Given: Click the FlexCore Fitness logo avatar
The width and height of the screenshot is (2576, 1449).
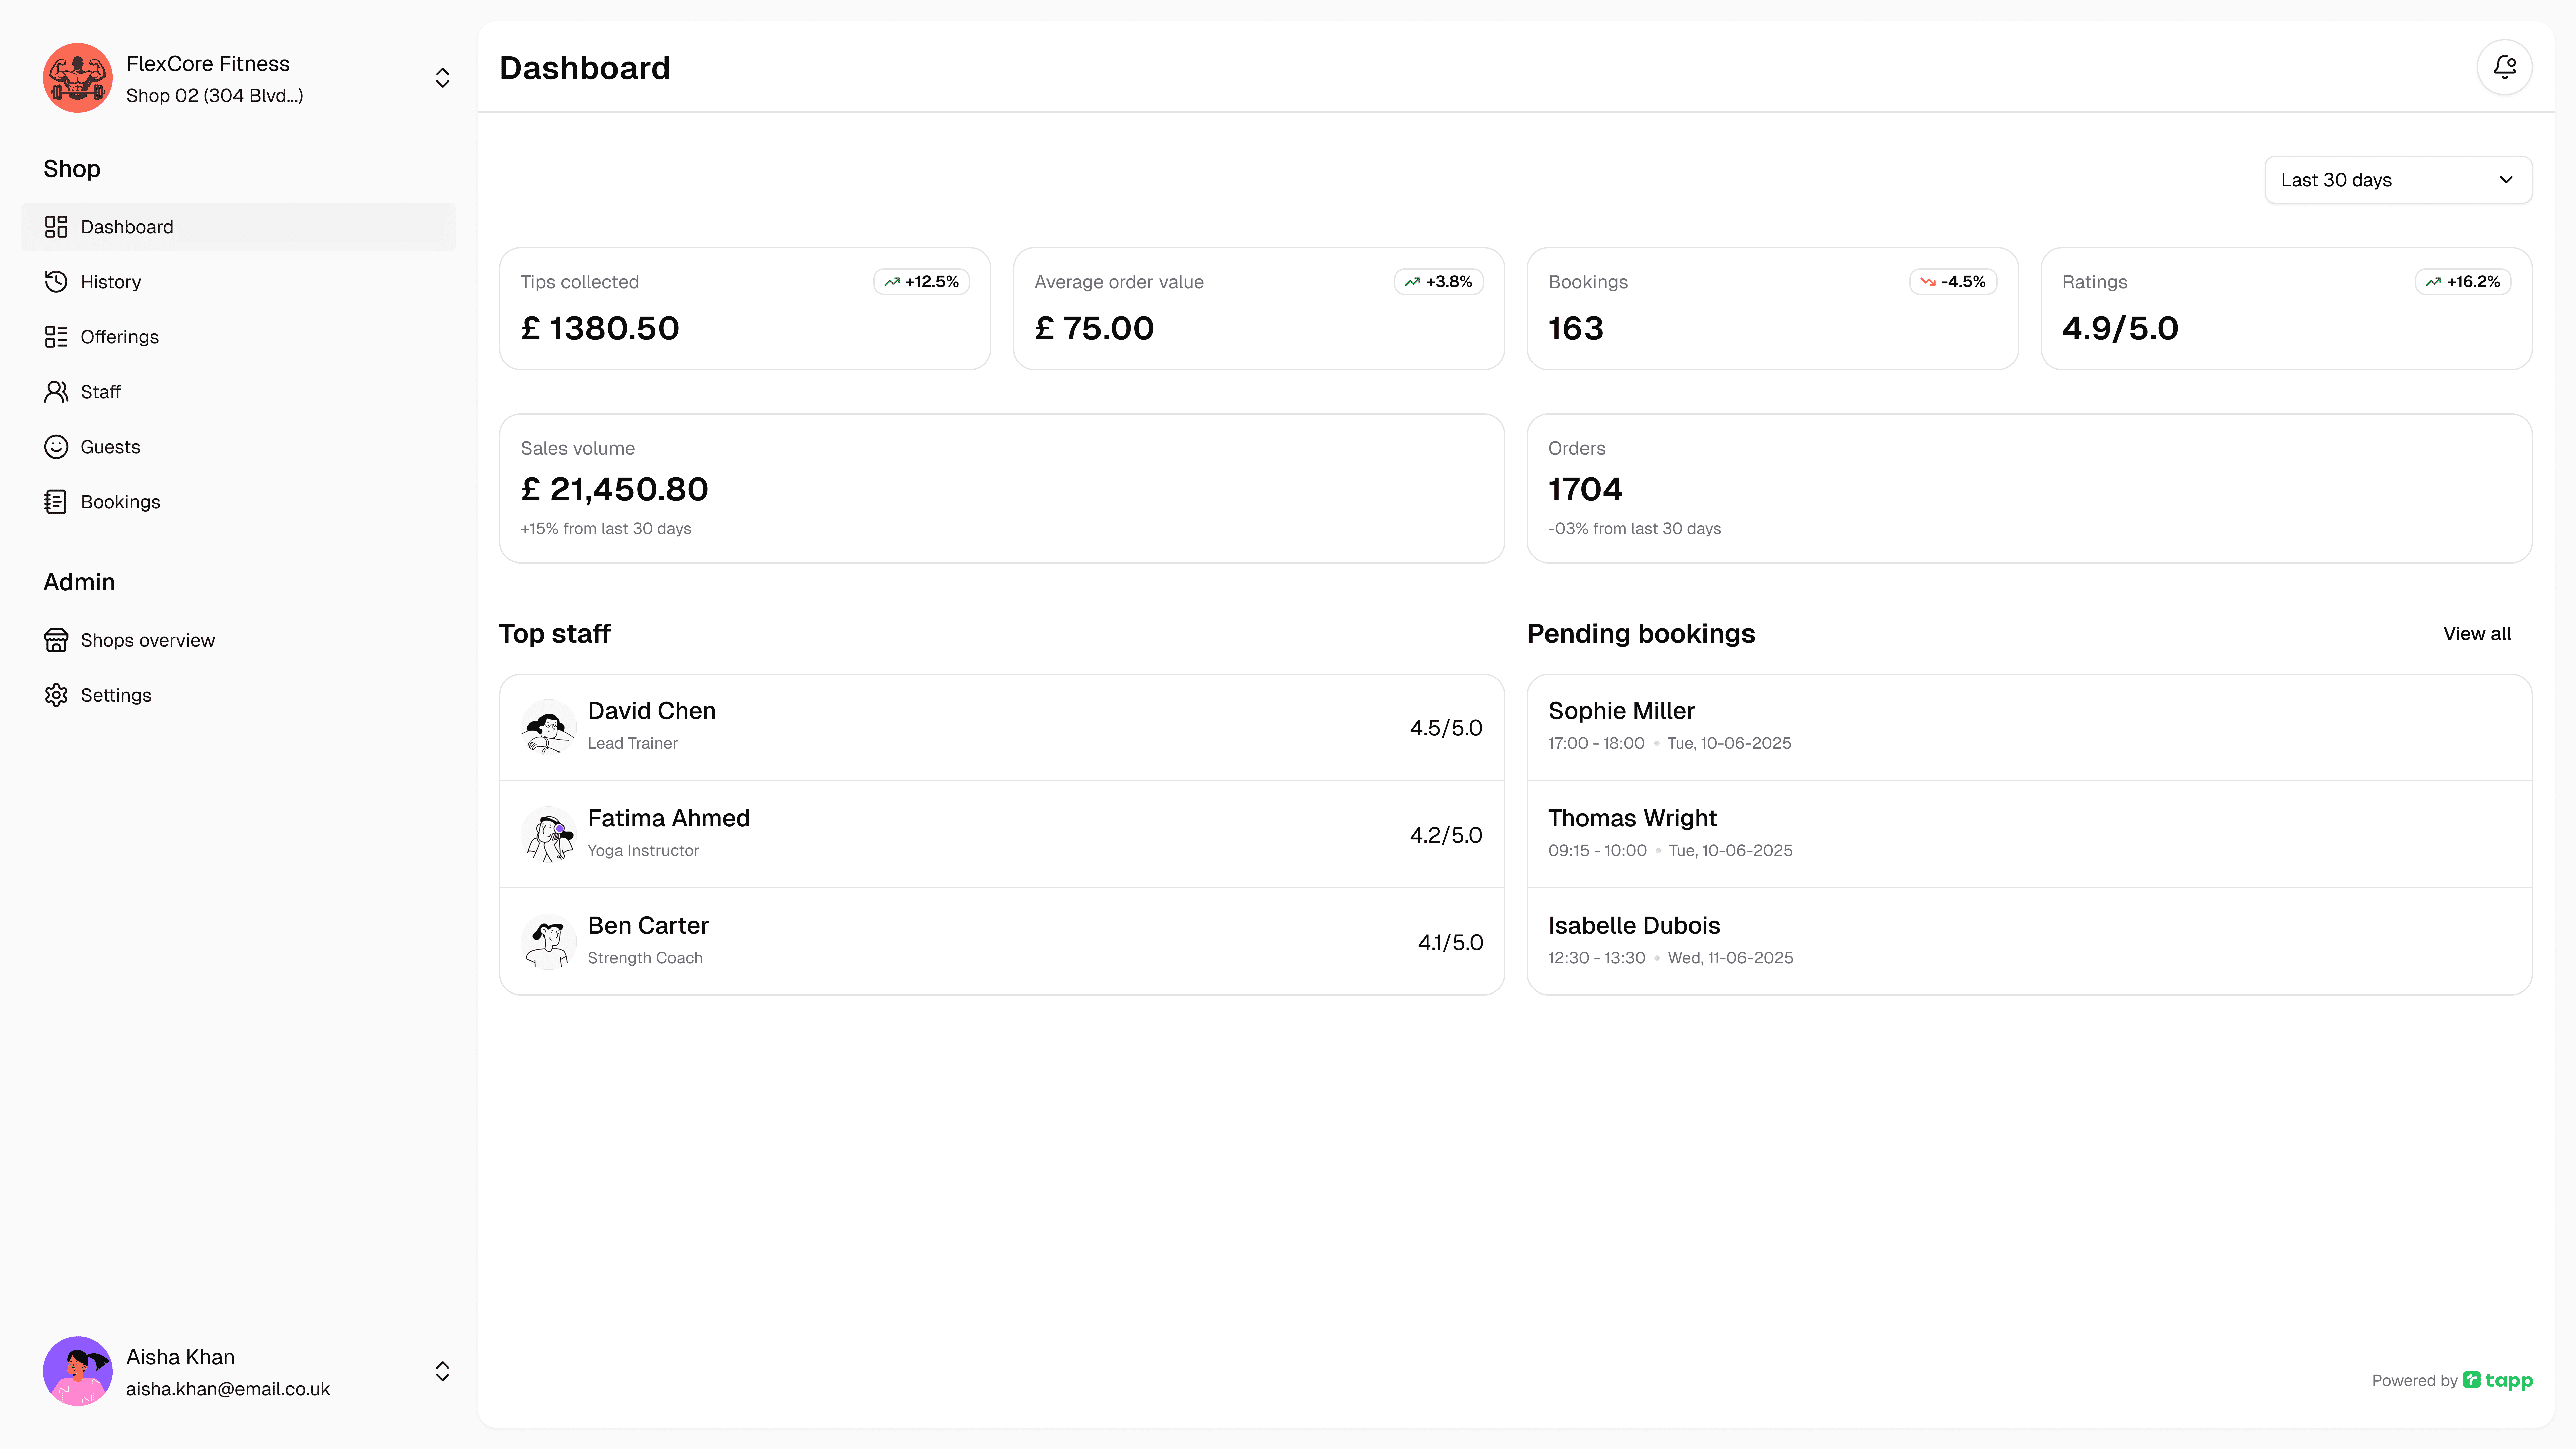Looking at the screenshot, I should point(77,78).
